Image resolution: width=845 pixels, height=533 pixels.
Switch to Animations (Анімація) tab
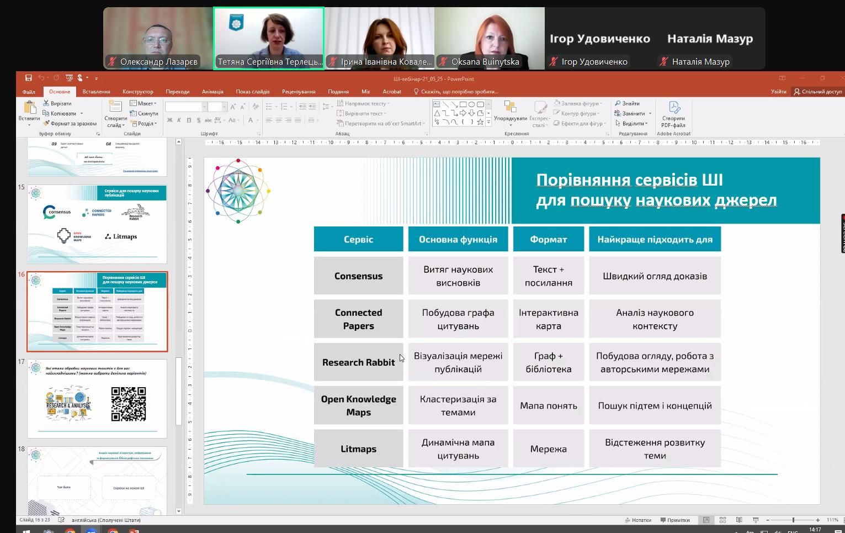[x=212, y=92]
